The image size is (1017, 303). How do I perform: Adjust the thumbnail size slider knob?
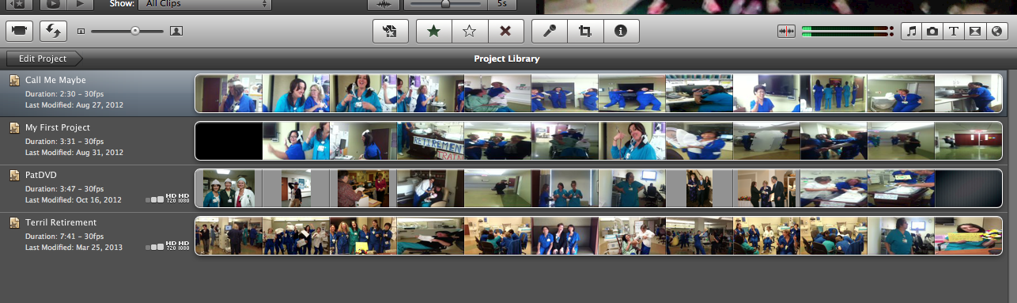point(135,31)
